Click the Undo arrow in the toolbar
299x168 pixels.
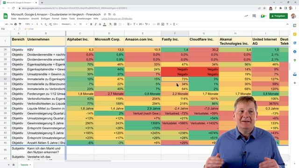tap(7, 24)
